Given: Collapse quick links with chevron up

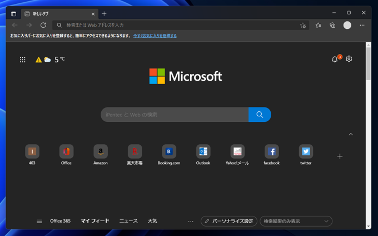Looking at the screenshot, I should [351, 134].
